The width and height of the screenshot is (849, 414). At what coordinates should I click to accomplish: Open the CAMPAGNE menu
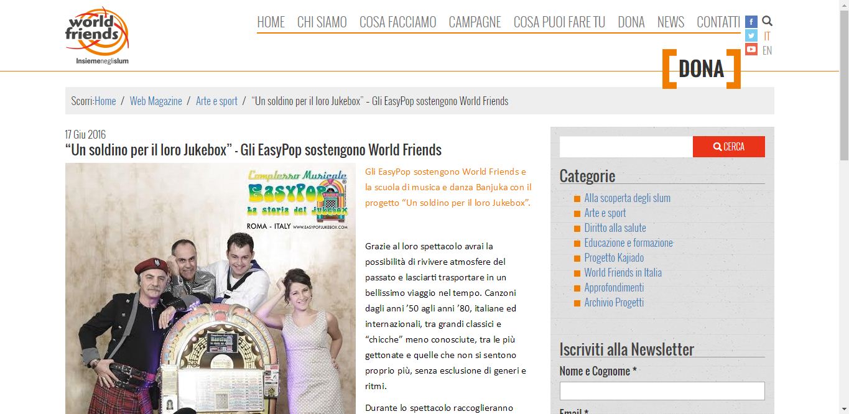pyautogui.click(x=475, y=22)
